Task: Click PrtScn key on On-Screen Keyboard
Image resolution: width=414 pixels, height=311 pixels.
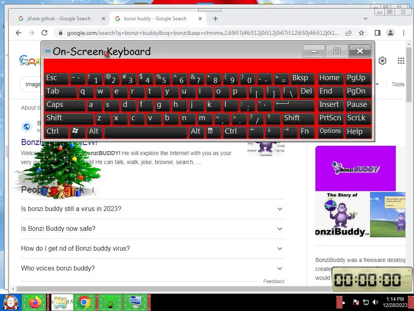Action: click(331, 118)
